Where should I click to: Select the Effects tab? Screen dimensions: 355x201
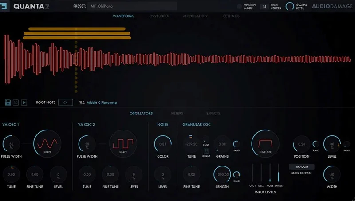(x=213, y=114)
